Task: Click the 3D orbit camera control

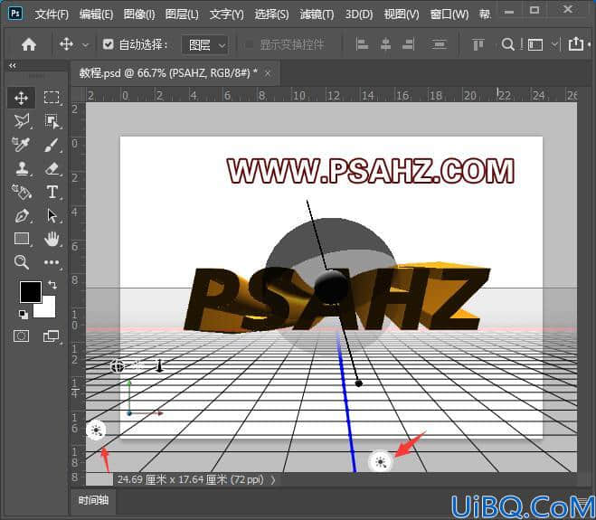Action: click(x=118, y=366)
